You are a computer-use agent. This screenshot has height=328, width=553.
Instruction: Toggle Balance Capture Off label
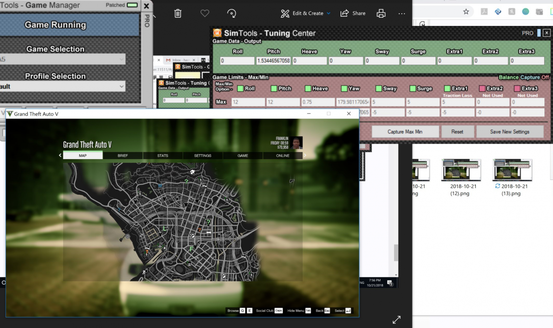point(524,77)
